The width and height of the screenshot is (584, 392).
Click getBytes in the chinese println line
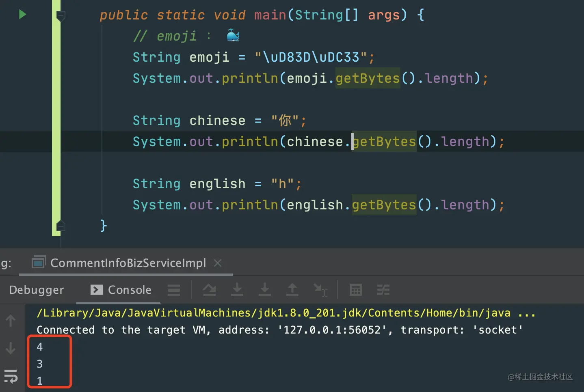coord(384,142)
